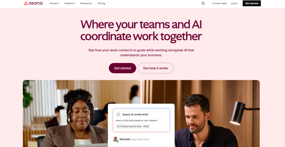Click the maroon Get started hero button
This screenshot has height=147, width=285.
[122, 68]
